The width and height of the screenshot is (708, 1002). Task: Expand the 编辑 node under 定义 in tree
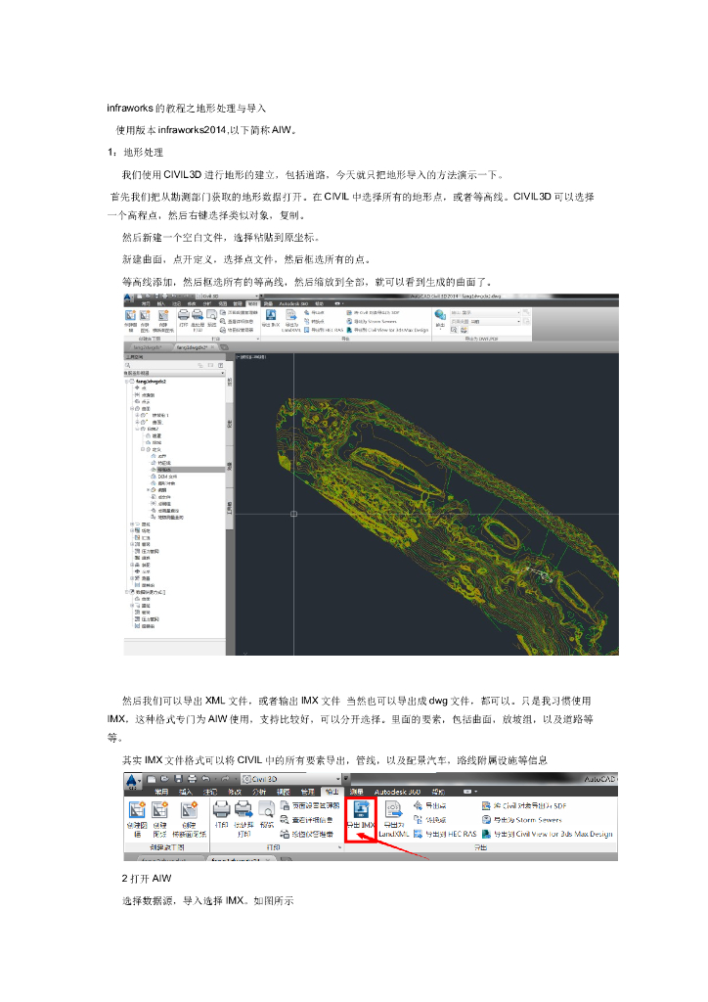[148, 490]
